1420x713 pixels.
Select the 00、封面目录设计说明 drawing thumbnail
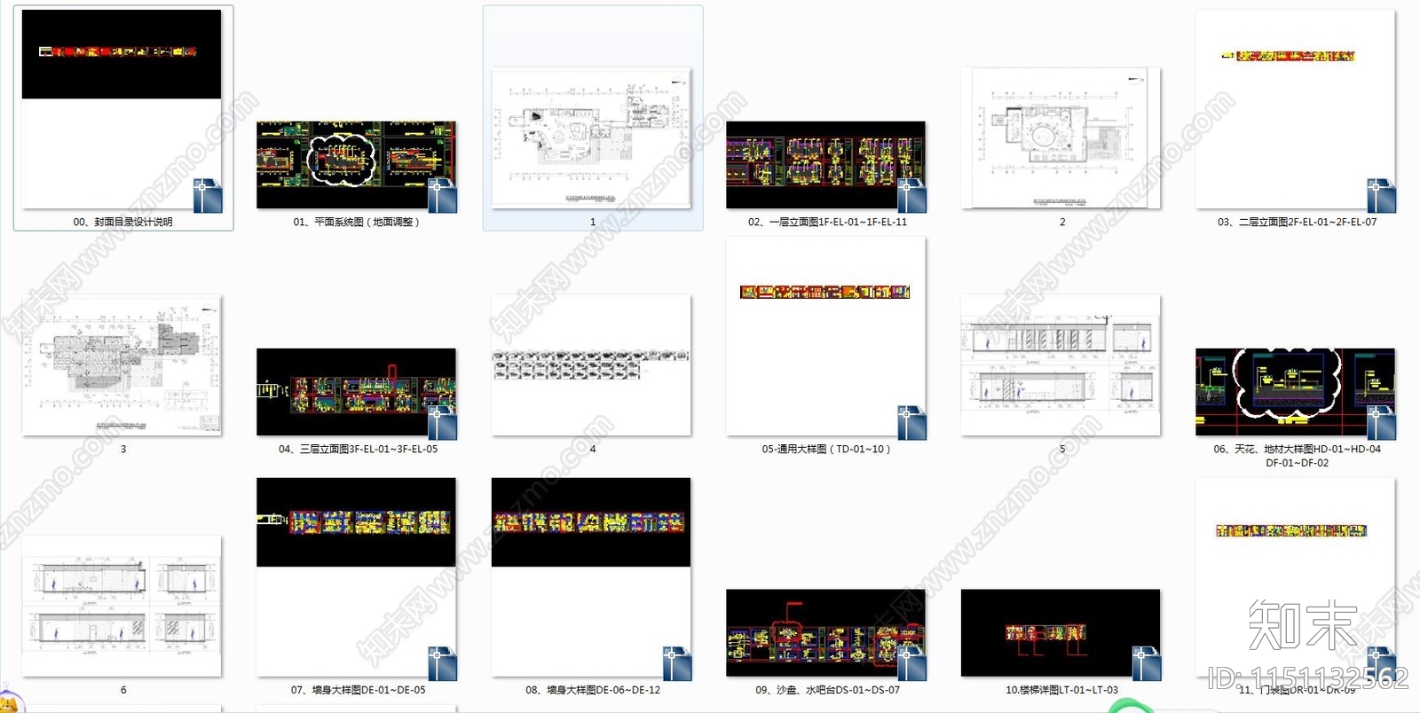[x=122, y=109]
